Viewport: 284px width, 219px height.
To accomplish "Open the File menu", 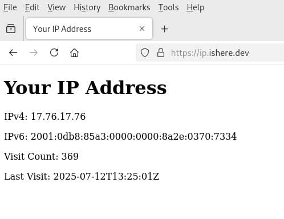I will tap(10, 7).
